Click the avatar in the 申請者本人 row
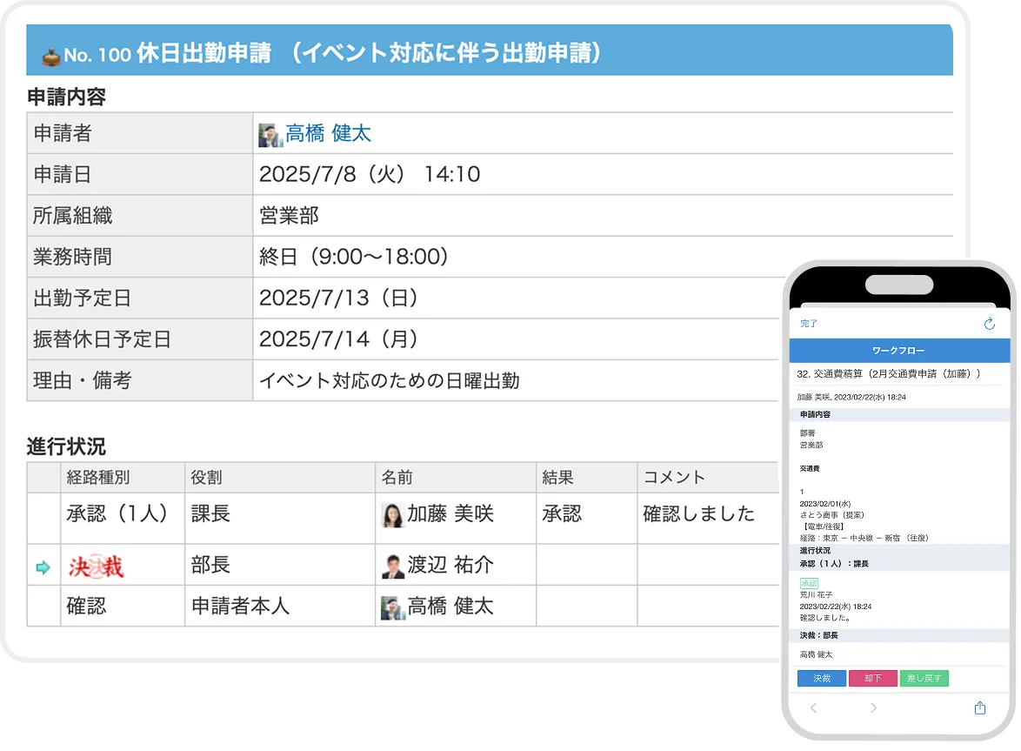1021x751 pixels. (x=393, y=607)
